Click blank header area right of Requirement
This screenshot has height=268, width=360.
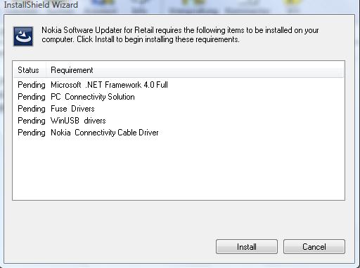[219, 70]
